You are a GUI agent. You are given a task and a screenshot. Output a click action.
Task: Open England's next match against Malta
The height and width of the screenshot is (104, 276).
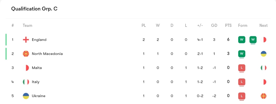click(263, 40)
